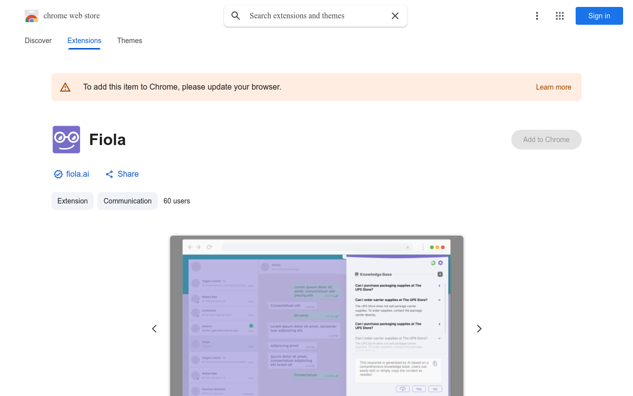Share the Fiola extension
This screenshot has width=633, height=396.
coord(122,174)
